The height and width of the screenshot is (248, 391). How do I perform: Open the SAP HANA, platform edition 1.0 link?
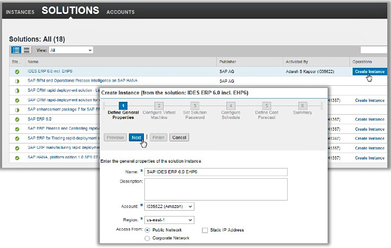tap(63, 157)
